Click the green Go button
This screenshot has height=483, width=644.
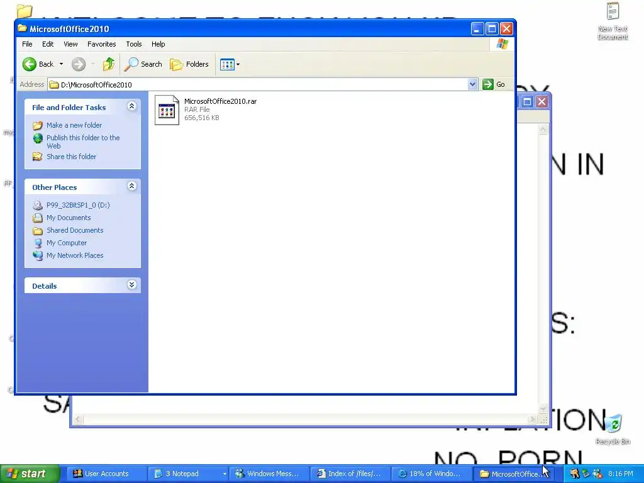pyautogui.click(x=494, y=84)
